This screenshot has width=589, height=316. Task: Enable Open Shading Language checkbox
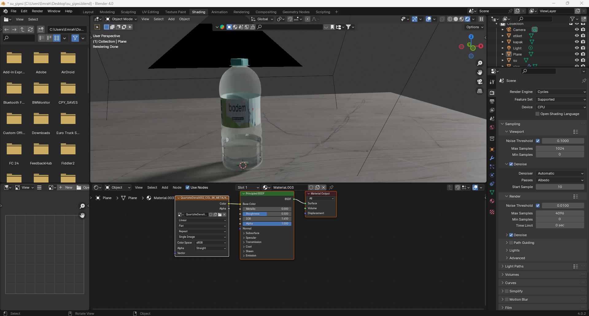[537, 114]
